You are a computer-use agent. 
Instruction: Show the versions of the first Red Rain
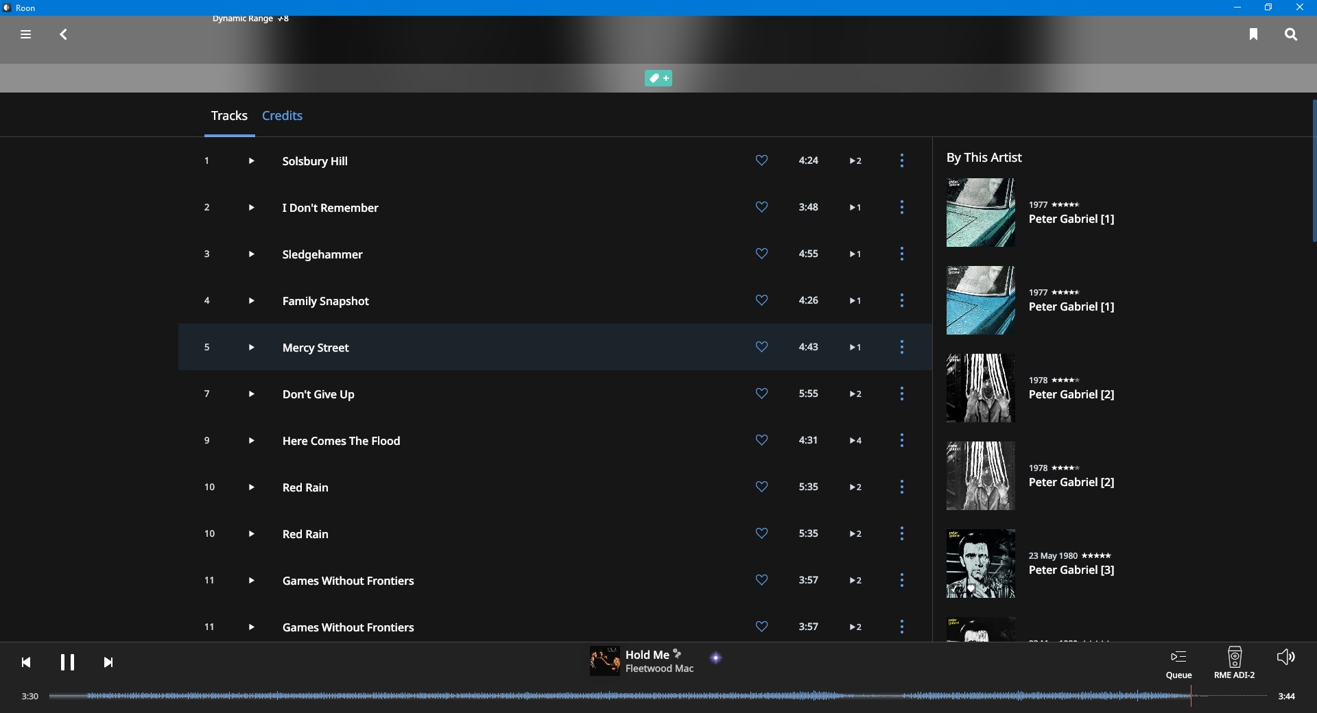[x=855, y=487]
